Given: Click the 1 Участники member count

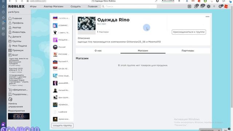Looking at the screenshot, I should 103,32.
